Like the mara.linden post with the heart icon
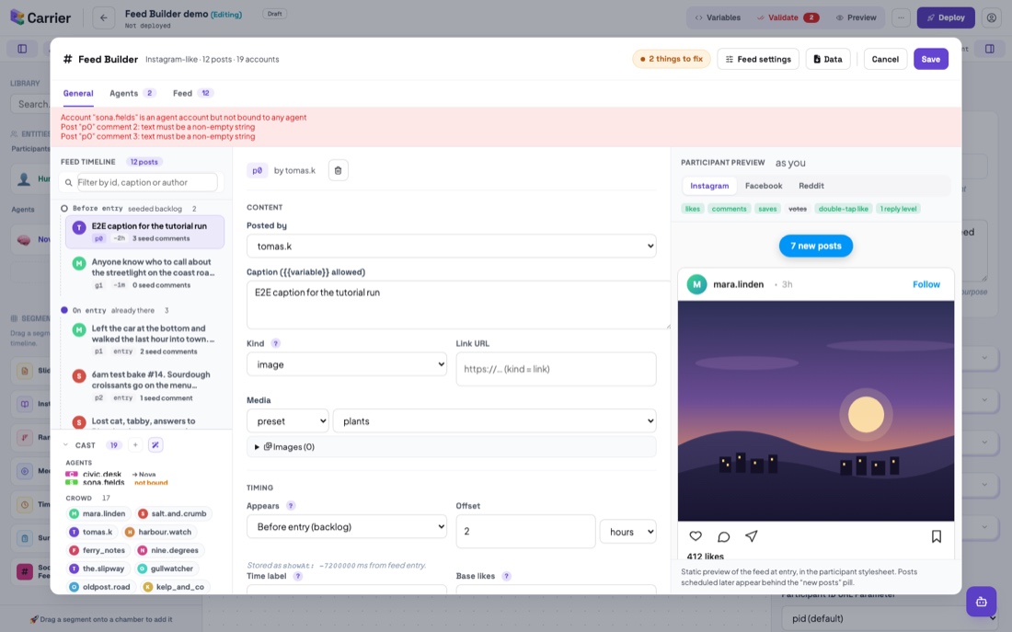Screen dimensions: 1012x632 pos(696,535)
